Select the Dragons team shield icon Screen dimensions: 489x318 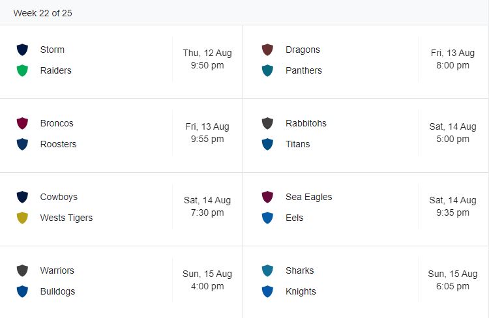coord(267,50)
